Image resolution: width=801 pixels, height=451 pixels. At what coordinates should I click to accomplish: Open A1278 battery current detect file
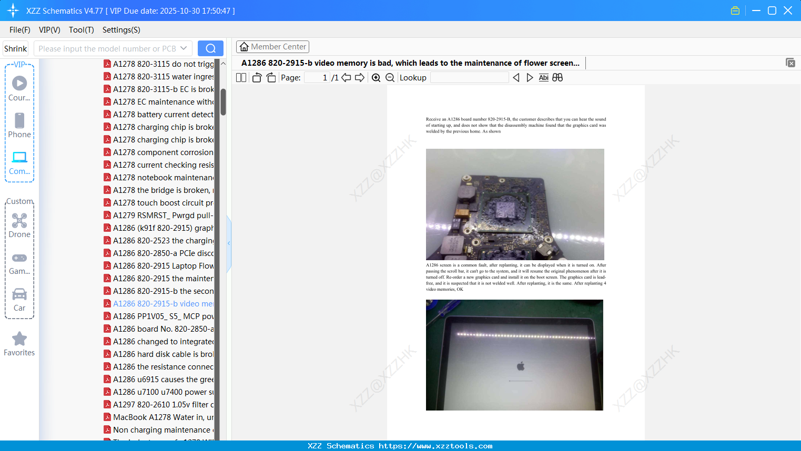(x=158, y=114)
